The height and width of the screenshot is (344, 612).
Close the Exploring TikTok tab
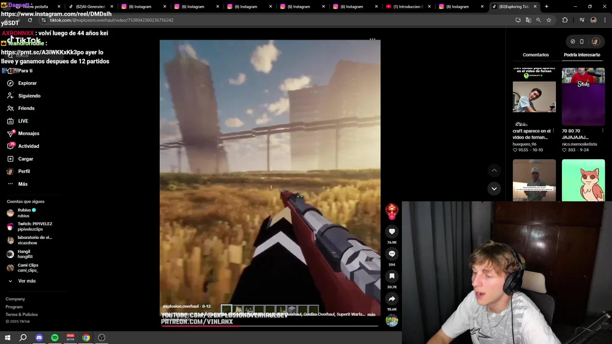(x=535, y=7)
